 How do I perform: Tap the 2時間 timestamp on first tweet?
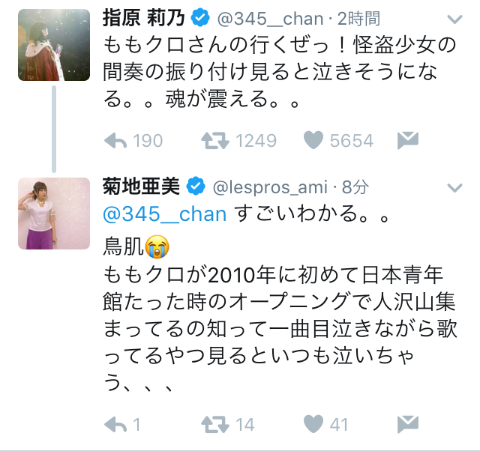click(358, 19)
